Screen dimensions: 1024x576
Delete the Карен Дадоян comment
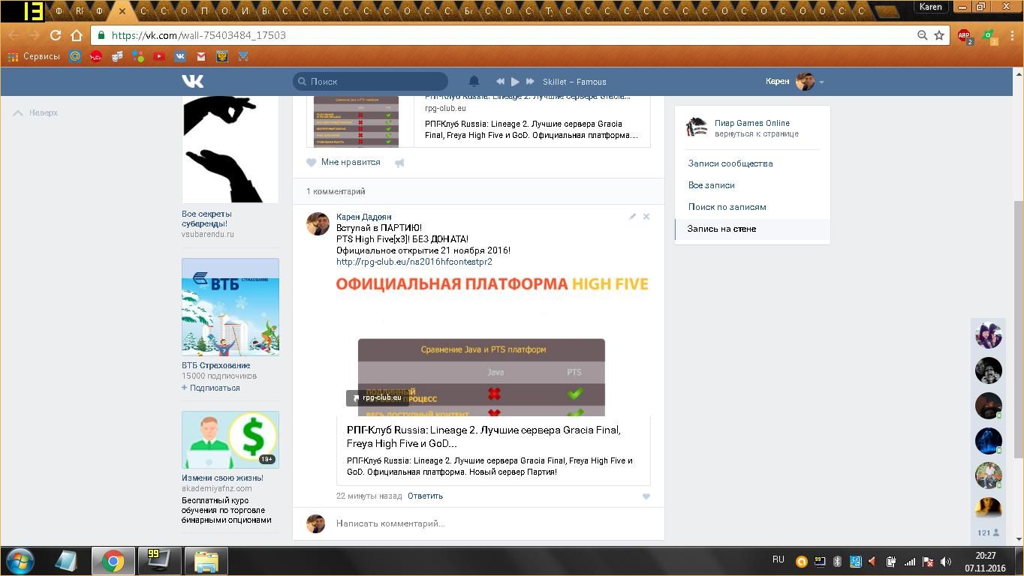point(646,217)
